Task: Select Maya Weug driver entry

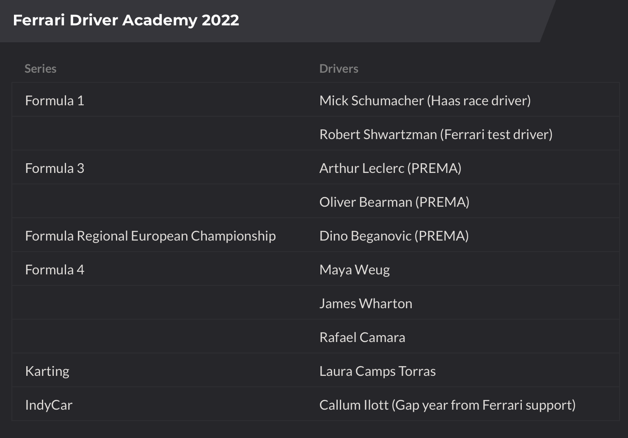Action: [x=355, y=270]
